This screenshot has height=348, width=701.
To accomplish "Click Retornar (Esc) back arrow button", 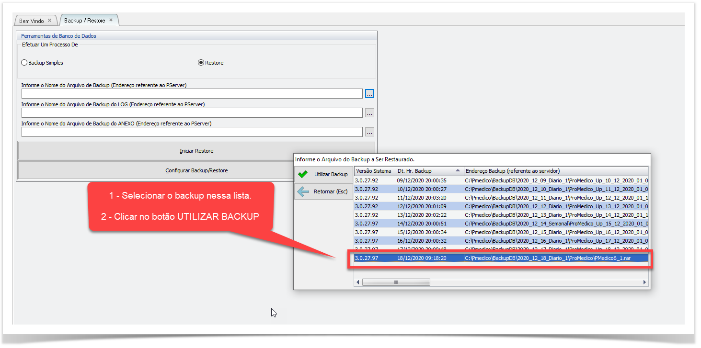I will point(323,192).
